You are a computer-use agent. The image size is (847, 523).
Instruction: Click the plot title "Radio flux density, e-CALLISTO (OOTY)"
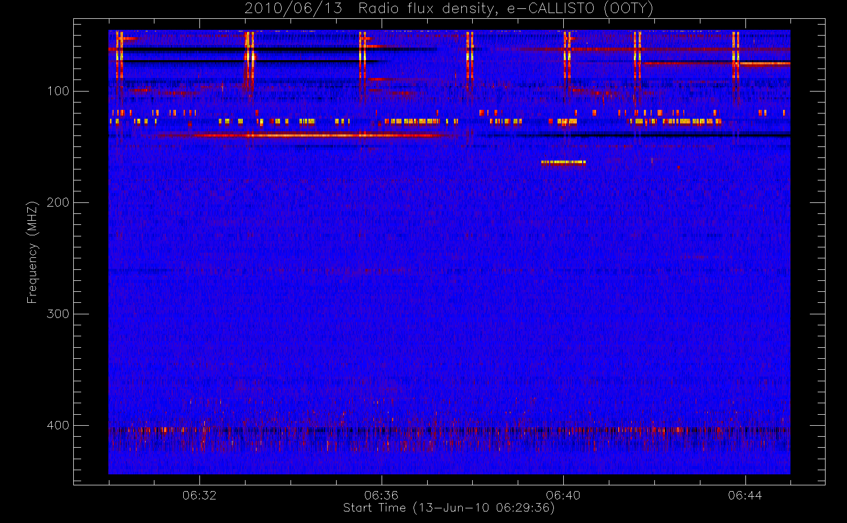pos(506,9)
